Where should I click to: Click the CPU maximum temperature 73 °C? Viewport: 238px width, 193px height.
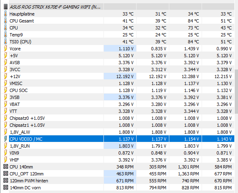coord(193,28)
